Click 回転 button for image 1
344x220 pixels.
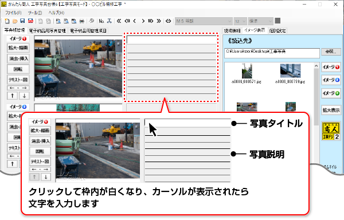tap(18, 69)
